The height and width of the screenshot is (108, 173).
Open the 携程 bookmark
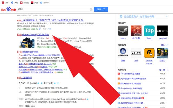pos(15,3)
